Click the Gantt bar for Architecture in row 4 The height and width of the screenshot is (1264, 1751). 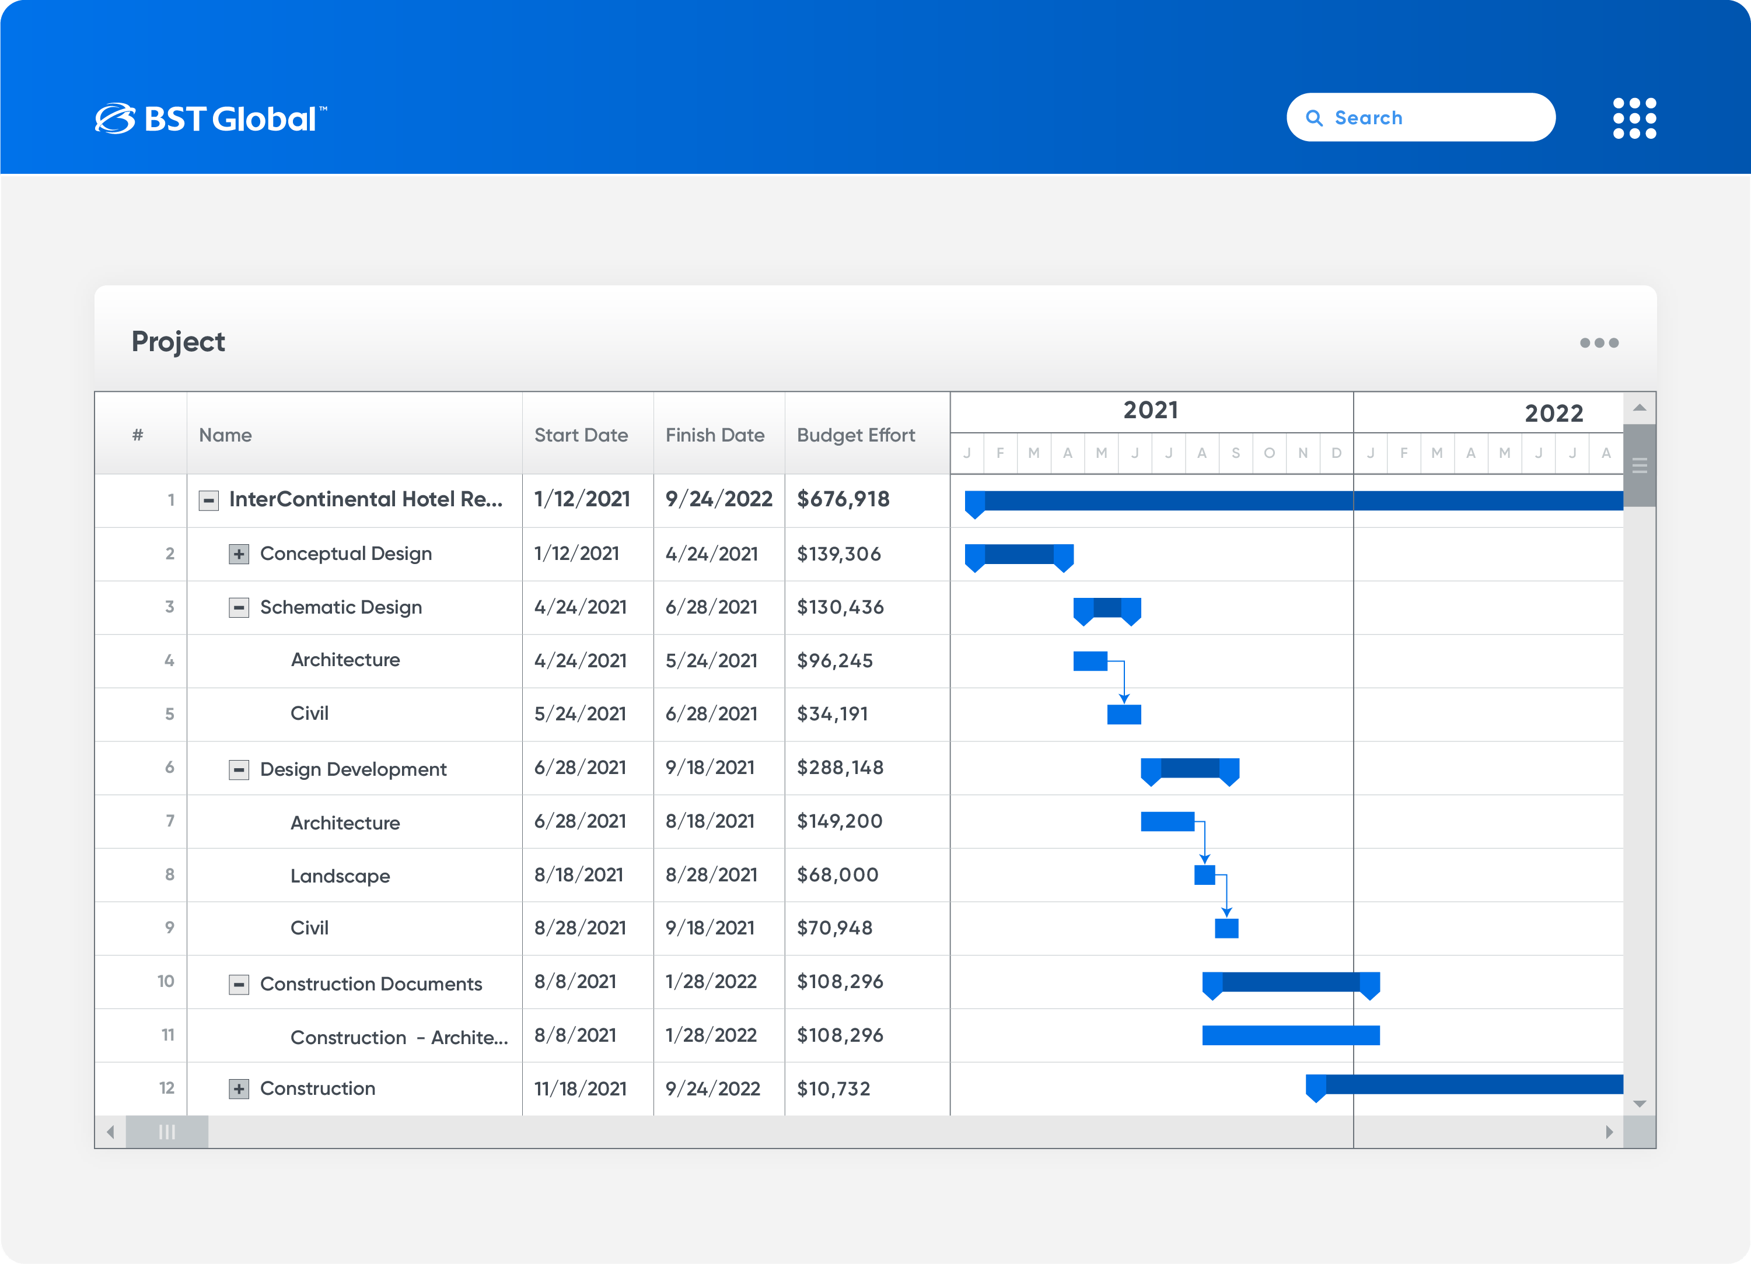coord(1090,661)
